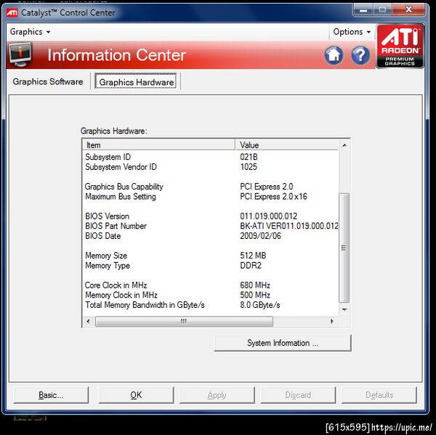Screen dimensions: 436x435
Task: Click the ATI Radeon Premium Graphics logo
Action: point(400,46)
